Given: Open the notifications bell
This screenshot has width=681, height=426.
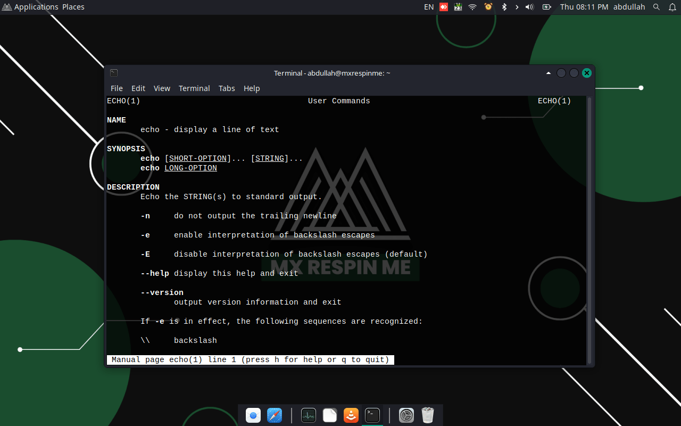Looking at the screenshot, I should tap(672, 7).
